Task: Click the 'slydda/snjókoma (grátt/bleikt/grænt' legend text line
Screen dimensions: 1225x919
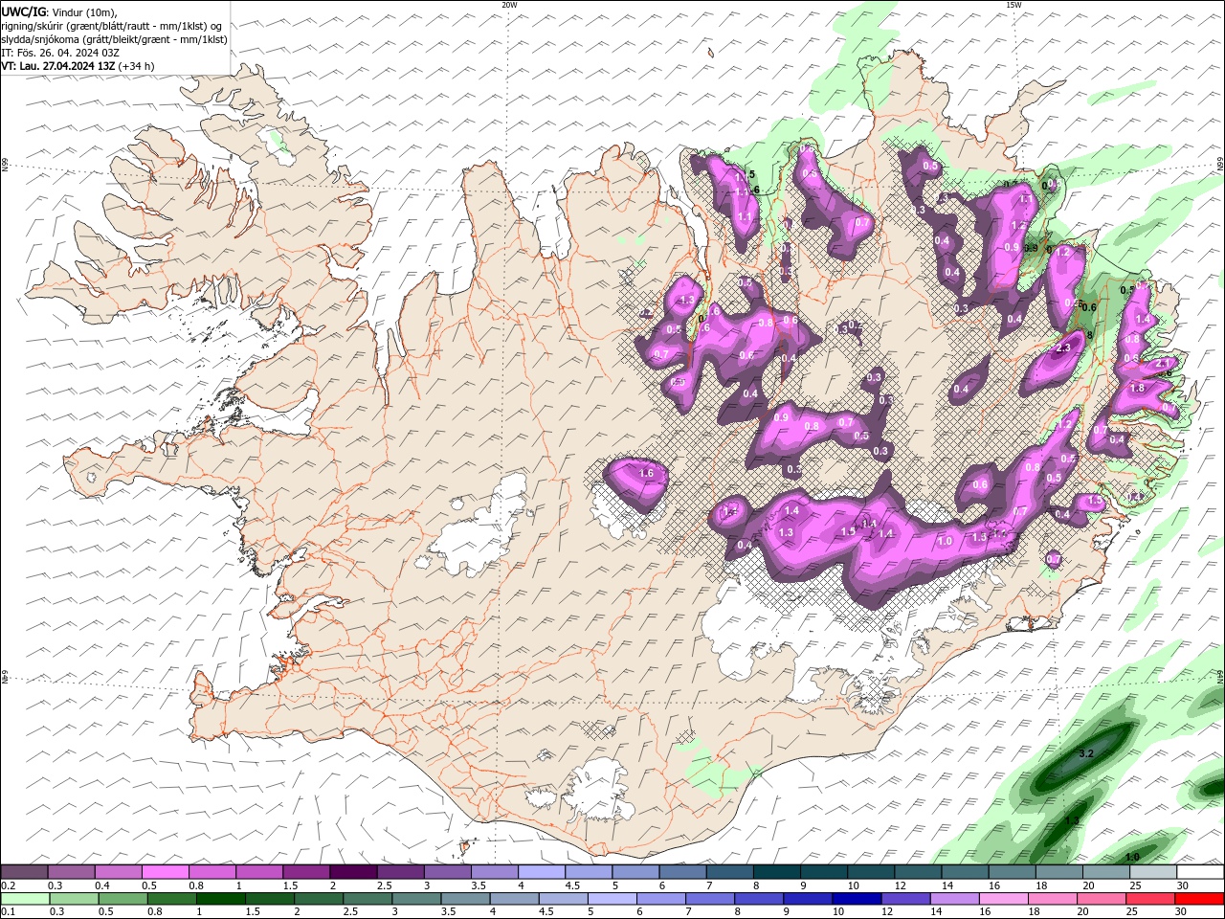Action: click(x=112, y=39)
